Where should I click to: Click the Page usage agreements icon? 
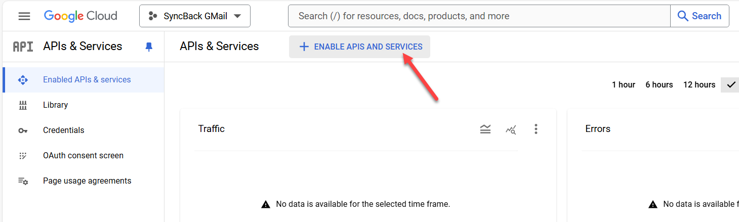tap(23, 181)
